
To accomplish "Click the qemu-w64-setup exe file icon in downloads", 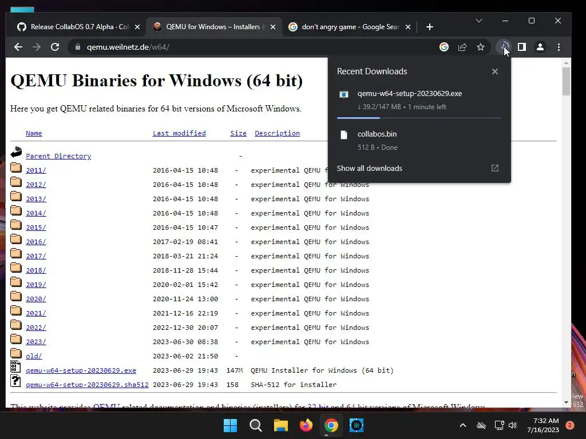I will pyautogui.click(x=344, y=94).
